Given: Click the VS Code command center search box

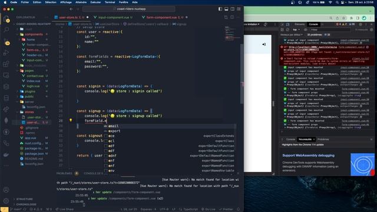Looking at the screenshot, I should [129, 9].
